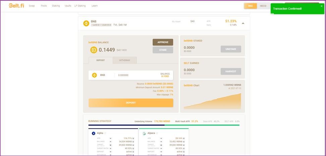The image size is (326, 156).
Task: Click the beltBNB token icon beside balance
Action: [x=94, y=50]
